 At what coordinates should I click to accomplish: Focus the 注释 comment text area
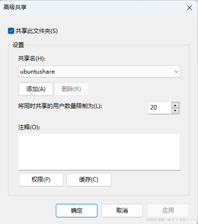pos(99,152)
